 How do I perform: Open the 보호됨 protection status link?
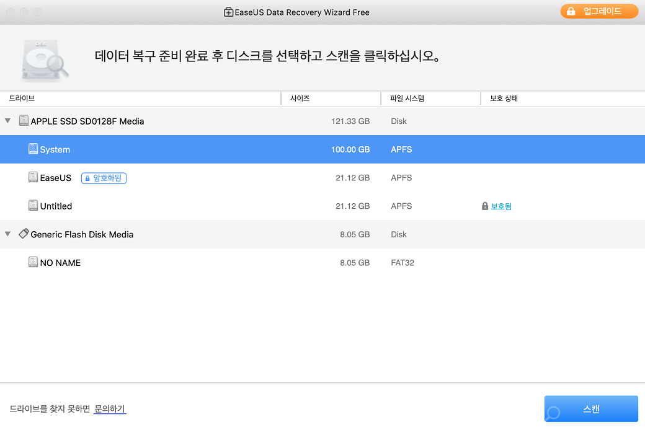(501, 206)
